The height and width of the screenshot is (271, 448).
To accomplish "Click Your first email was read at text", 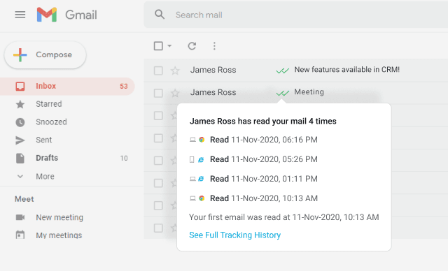I will 283,217.
